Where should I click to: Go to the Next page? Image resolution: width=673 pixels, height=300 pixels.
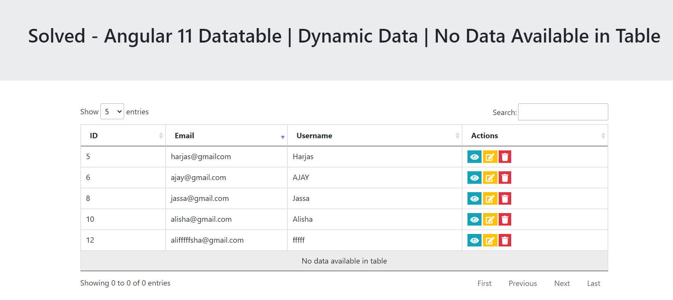(x=562, y=283)
